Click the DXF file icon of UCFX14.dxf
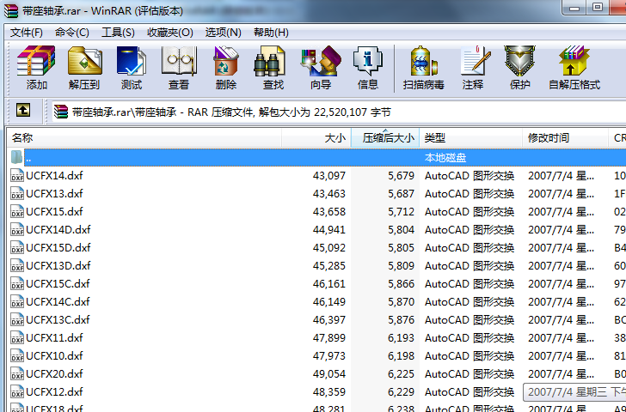Screen dimensions: 626x412 [x=17, y=175]
